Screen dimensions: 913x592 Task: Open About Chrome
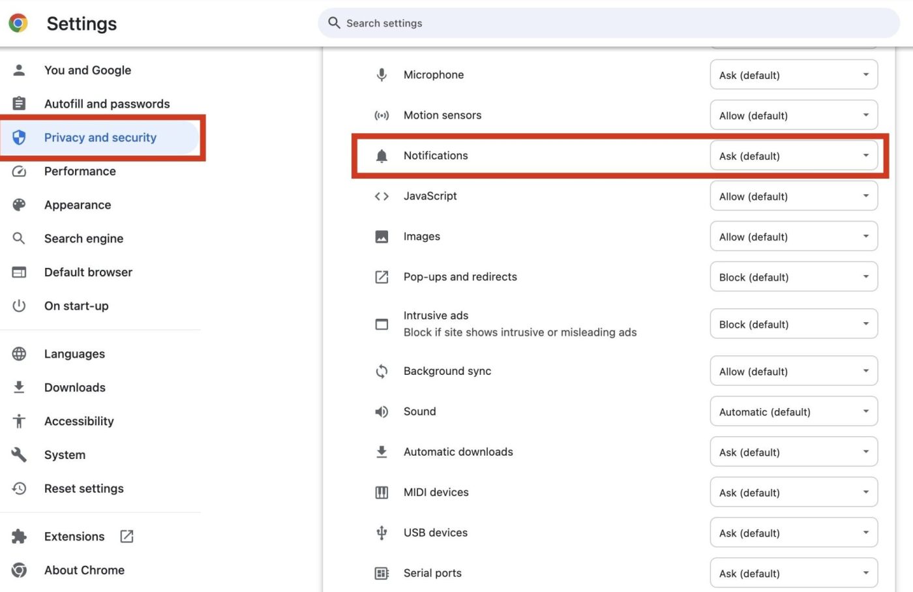[84, 570]
